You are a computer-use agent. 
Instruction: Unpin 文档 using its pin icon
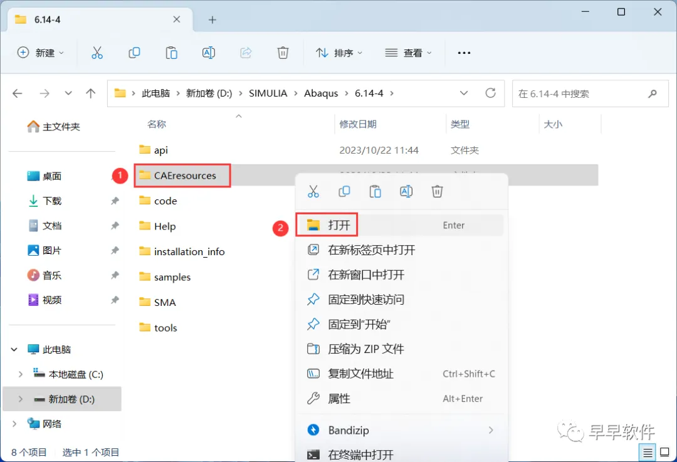tap(115, 226)
